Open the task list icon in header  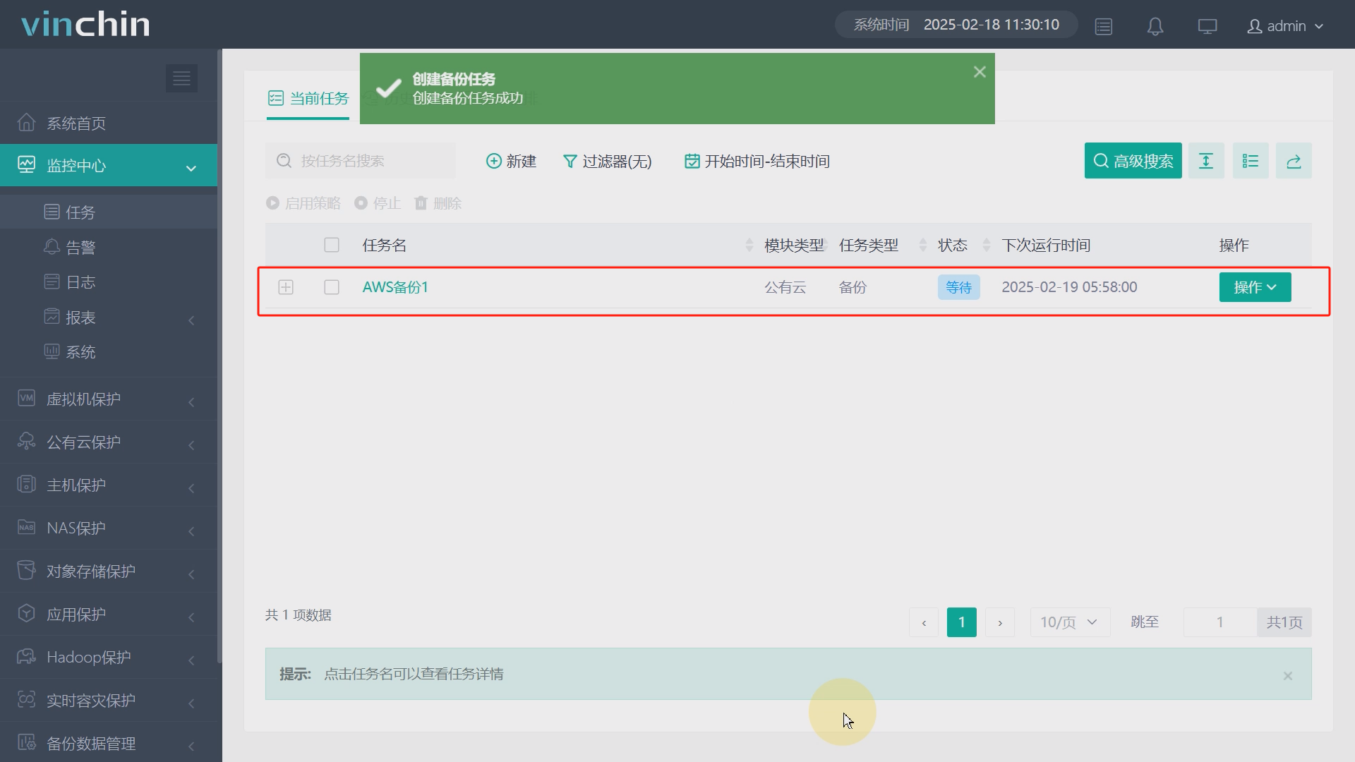pyautogui.click(x=1104, y=27)
